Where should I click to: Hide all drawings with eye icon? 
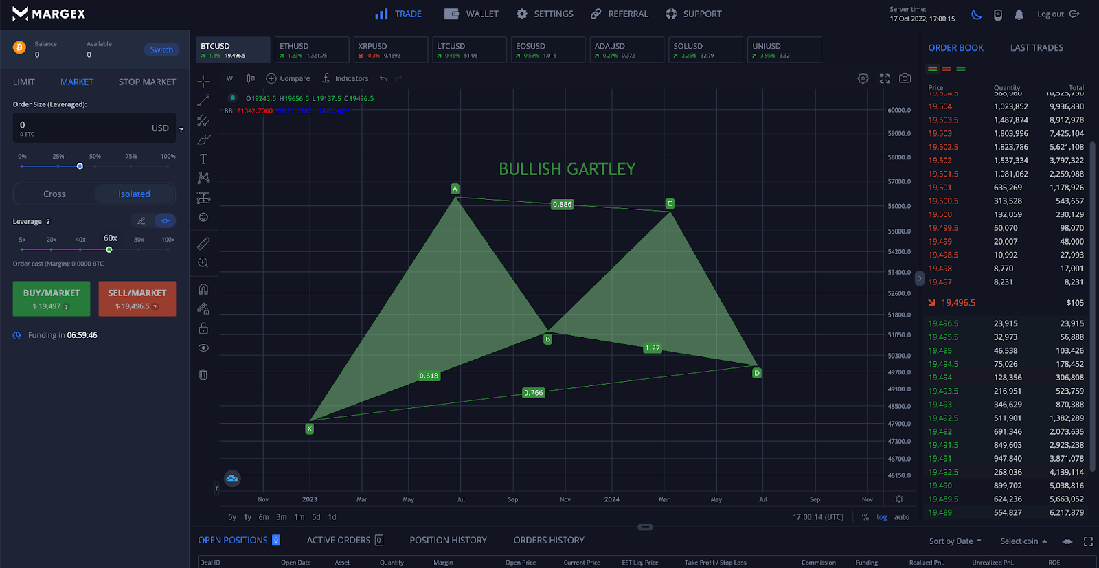tap(203, 348)
